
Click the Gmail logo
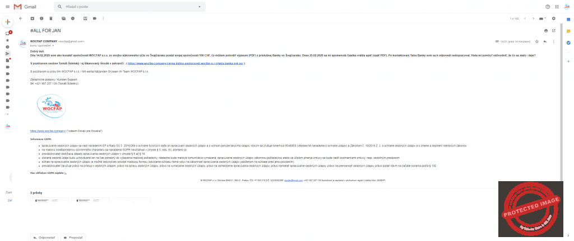pyautogui.click(x=25, y=7)
